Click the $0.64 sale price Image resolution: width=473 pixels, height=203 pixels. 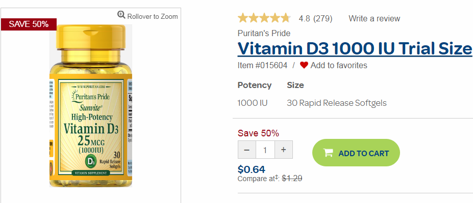[252, 169]
